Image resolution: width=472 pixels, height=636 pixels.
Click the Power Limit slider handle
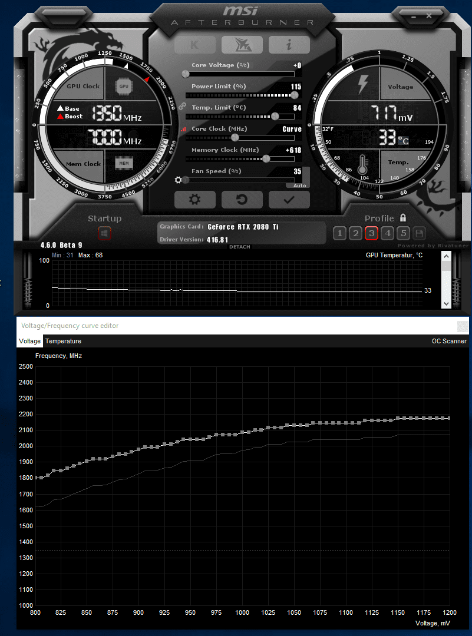tap(294, 95)
